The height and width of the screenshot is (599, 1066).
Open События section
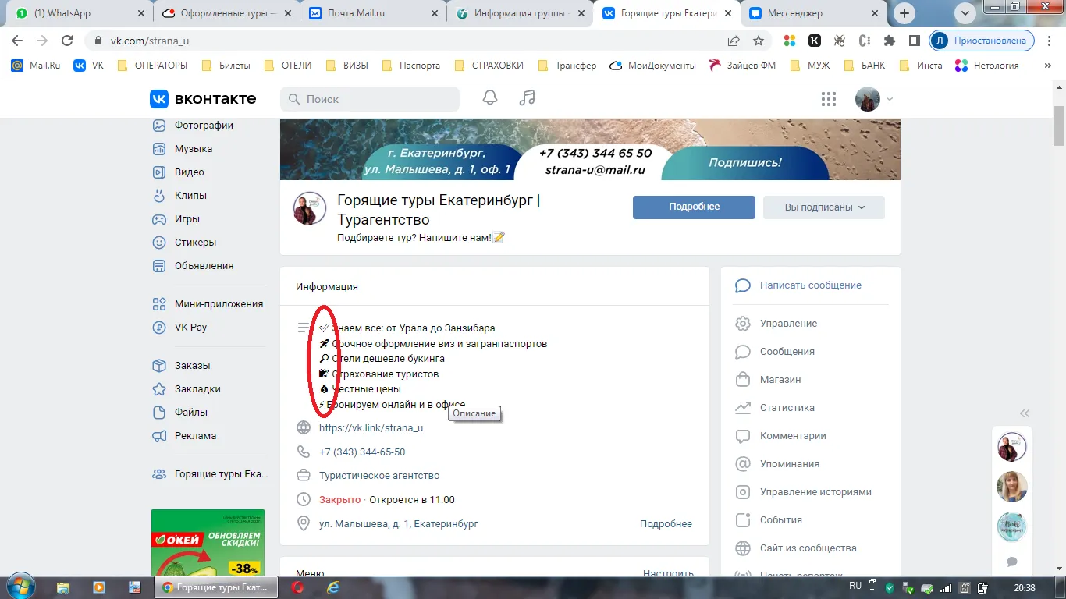pyautogui.click(x=769, y=520)
